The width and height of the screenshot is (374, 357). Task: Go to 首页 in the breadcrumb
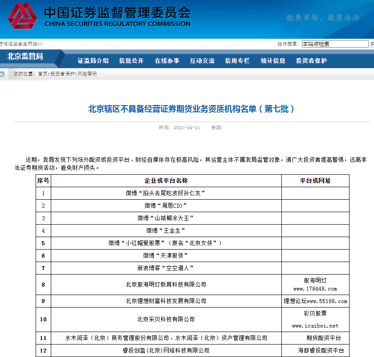pyautogui.click(x=43, y=74)
